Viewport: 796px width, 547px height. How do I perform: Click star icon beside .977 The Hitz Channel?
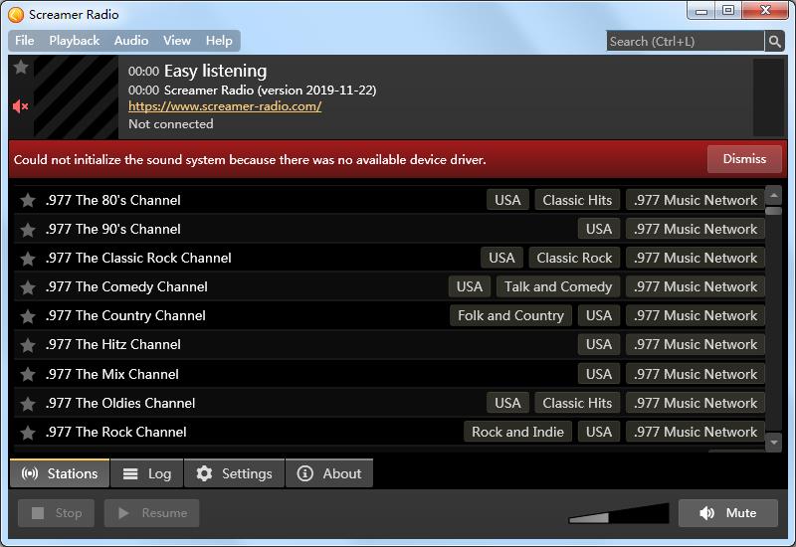[28, 345]
